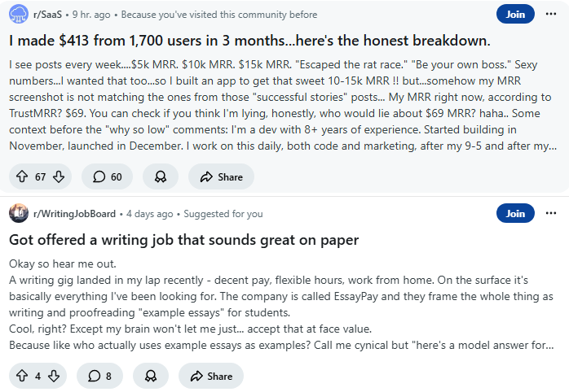Upvote the writing job post
Image resolution: width=569 pixels, height=392 pixels.
click(x=22, y=376)
